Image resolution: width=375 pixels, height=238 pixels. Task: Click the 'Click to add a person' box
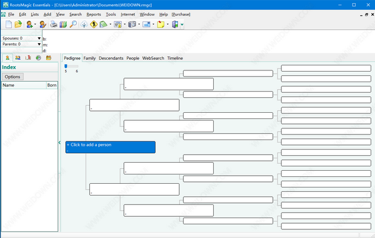[111, 147]
